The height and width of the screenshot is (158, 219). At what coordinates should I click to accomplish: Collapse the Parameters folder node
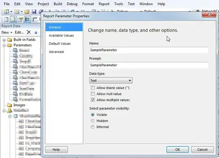coord(4,45)
